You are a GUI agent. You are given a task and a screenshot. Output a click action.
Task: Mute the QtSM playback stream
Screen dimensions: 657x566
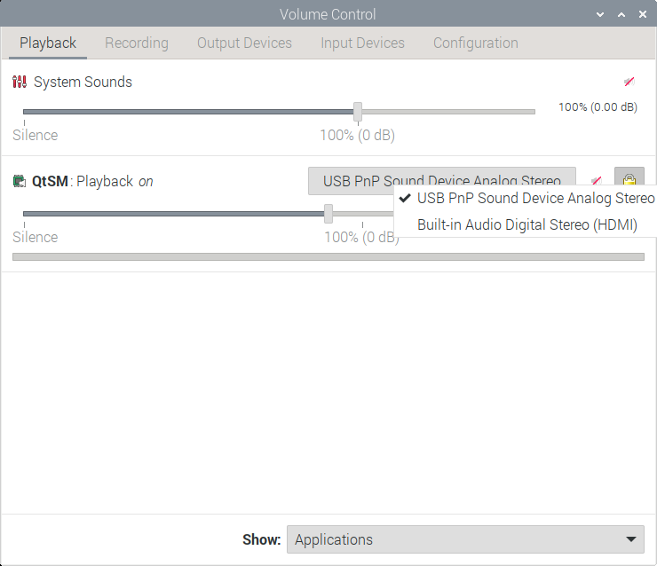(596, 181)
